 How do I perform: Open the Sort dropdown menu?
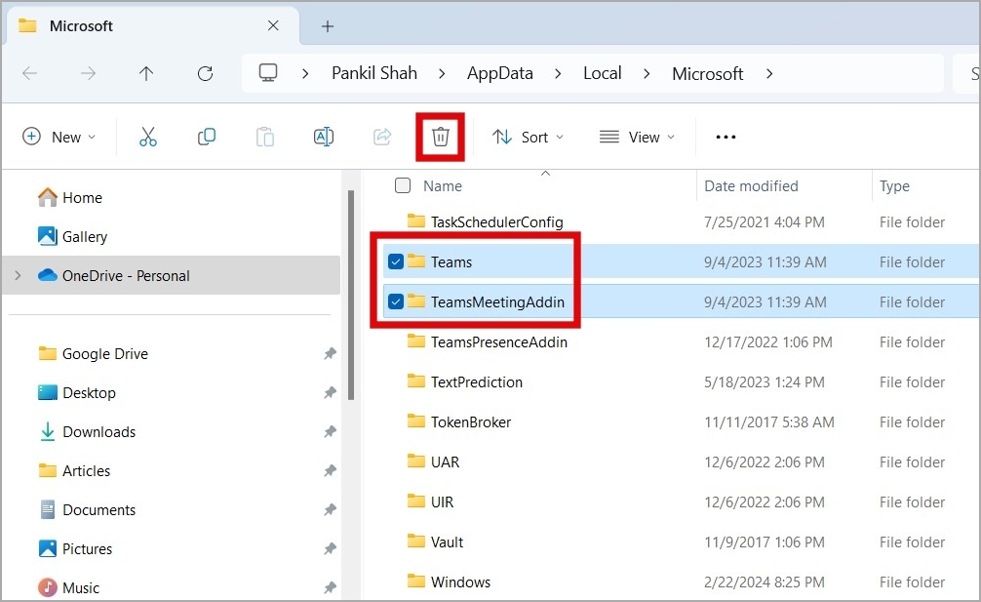(528, 137)
